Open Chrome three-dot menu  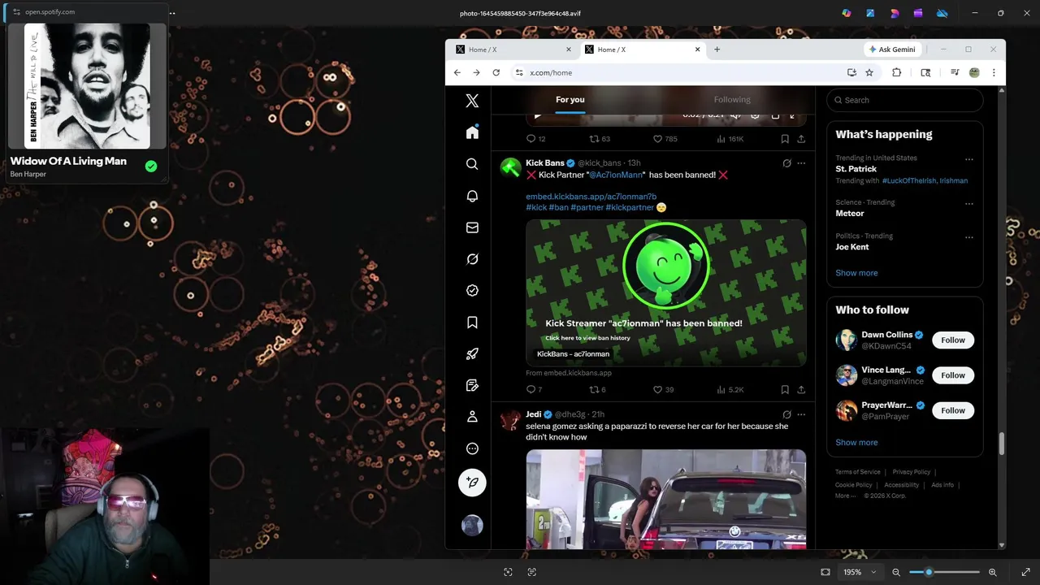click(x=993, y=72)
